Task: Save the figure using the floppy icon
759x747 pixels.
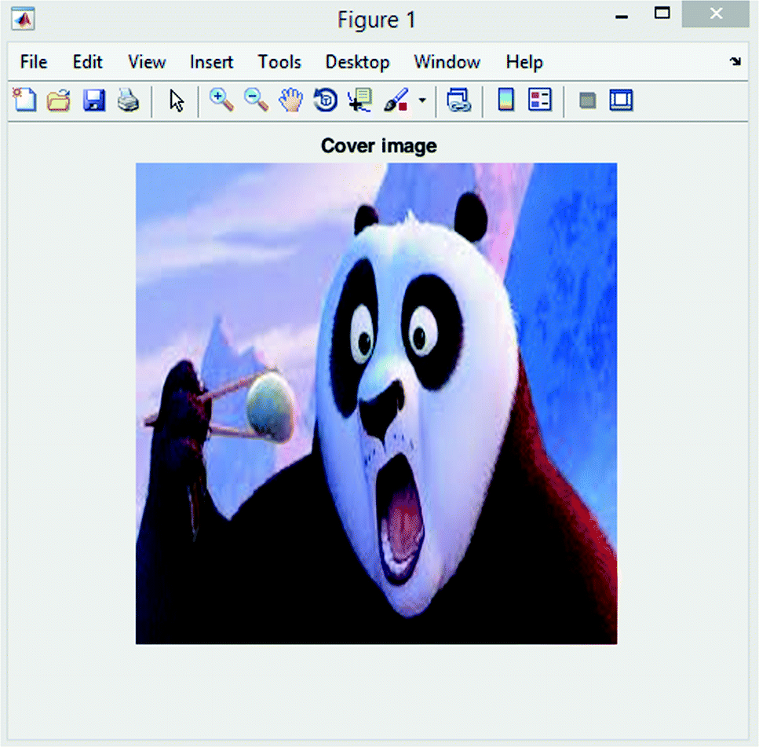Action: [x=94, y=101]
